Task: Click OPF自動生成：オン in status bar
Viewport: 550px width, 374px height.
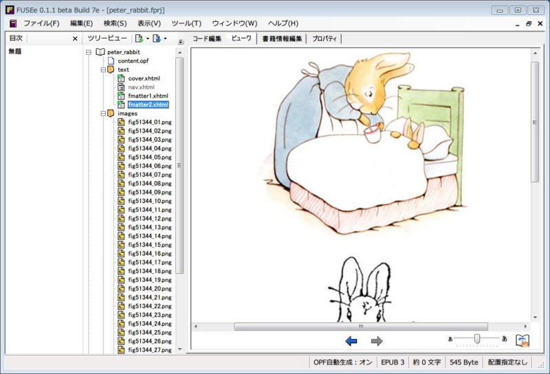Action: (342, 362)
